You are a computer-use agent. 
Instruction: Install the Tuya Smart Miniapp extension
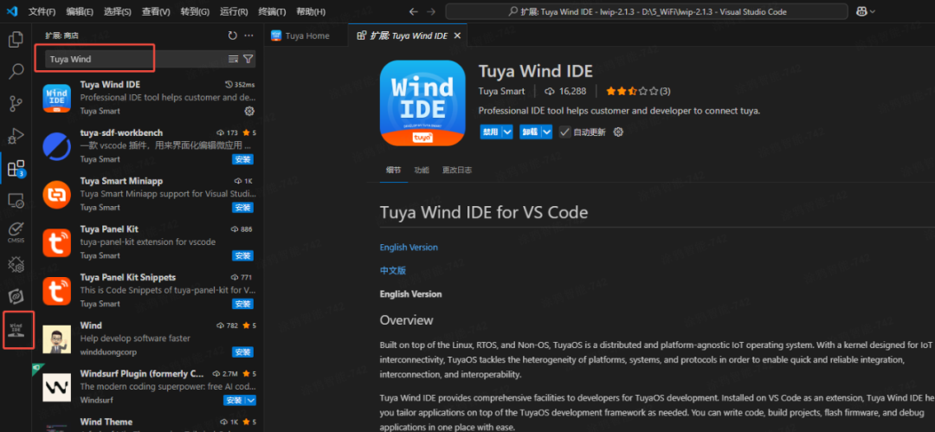pyautogui.click(x=242, y=208)
